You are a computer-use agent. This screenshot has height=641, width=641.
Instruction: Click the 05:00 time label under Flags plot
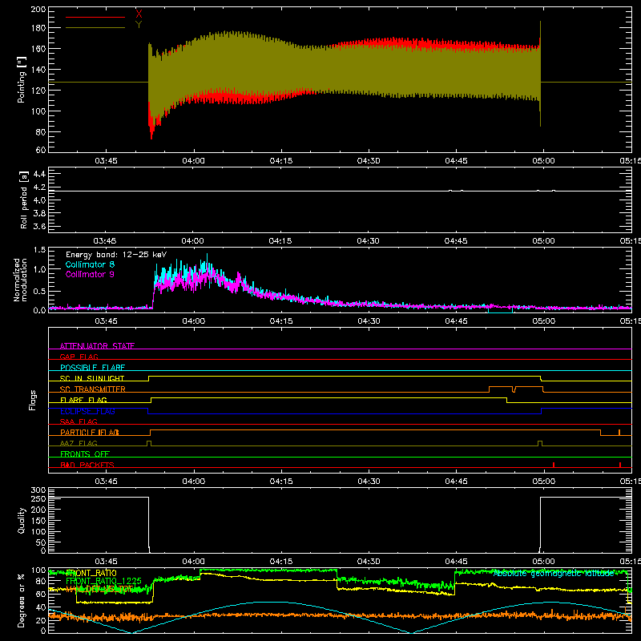pos(544,482)
